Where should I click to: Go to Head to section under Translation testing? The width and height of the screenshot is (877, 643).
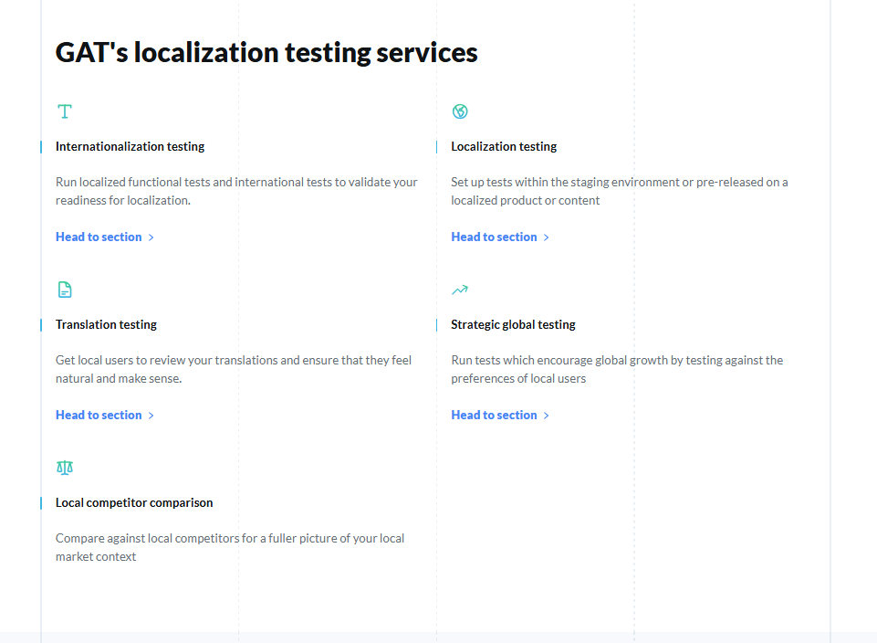99,415
